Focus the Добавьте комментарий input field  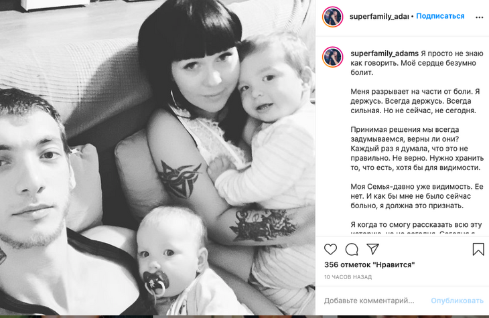tap(369, 301)
